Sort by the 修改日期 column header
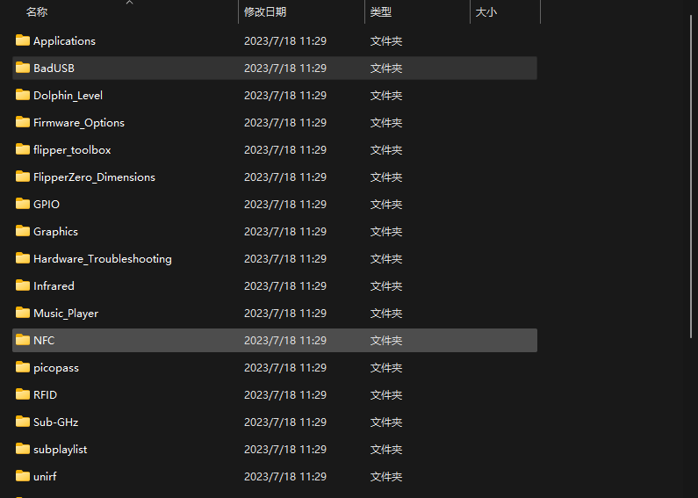The image size is (698, 498). click(x=265, y=12)
